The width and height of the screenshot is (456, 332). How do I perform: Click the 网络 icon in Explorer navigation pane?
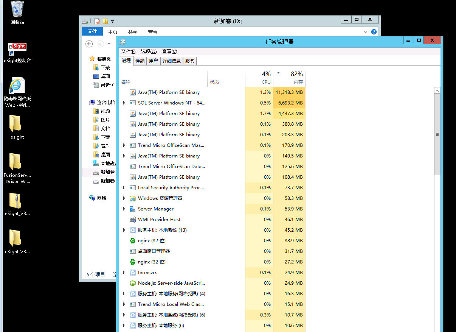(92, 198)
